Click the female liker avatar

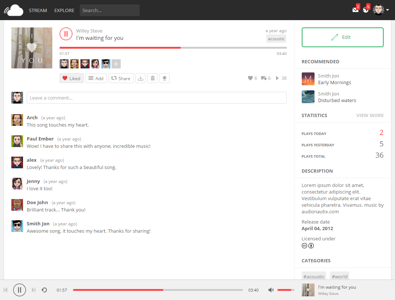95,64
